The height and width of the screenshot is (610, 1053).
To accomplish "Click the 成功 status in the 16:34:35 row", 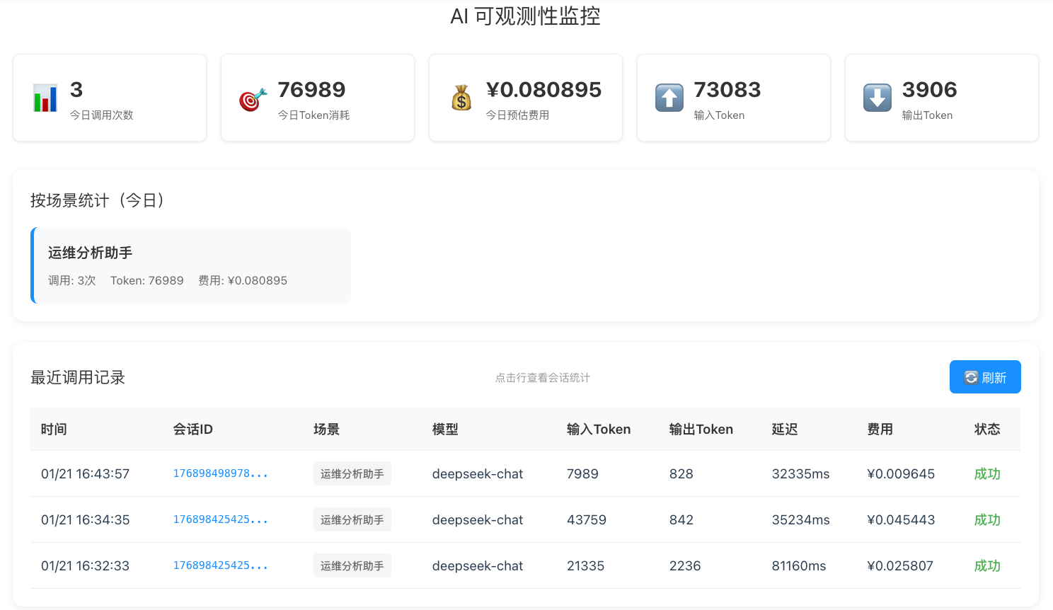I will pos(986,519).
